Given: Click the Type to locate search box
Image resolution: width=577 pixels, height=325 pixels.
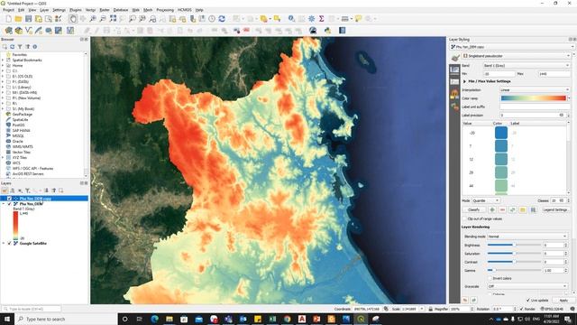Looking at the screenshot, I should point(32,309).
